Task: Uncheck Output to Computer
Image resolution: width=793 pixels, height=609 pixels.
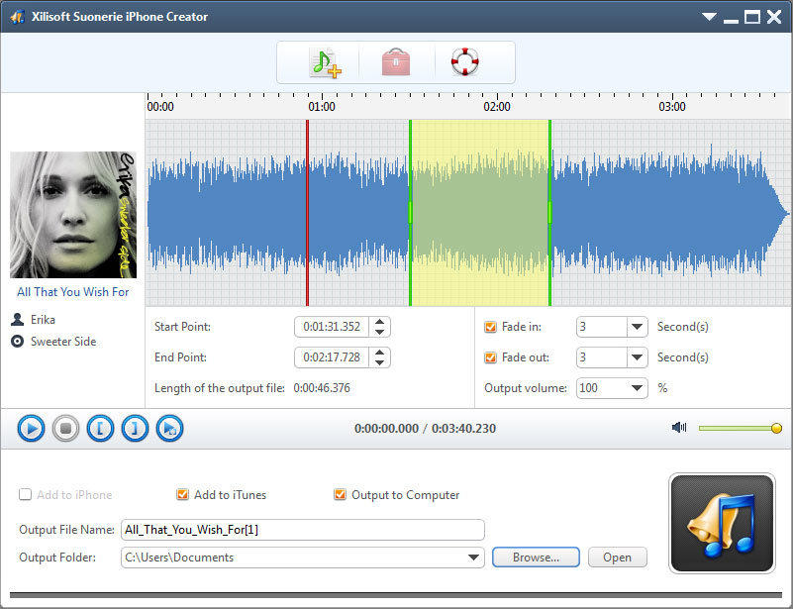Action: 340,495
